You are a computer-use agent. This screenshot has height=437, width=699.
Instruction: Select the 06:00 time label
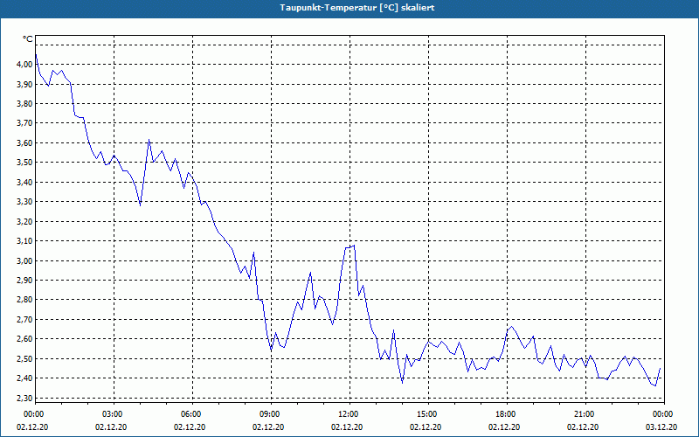pos(192,414)
